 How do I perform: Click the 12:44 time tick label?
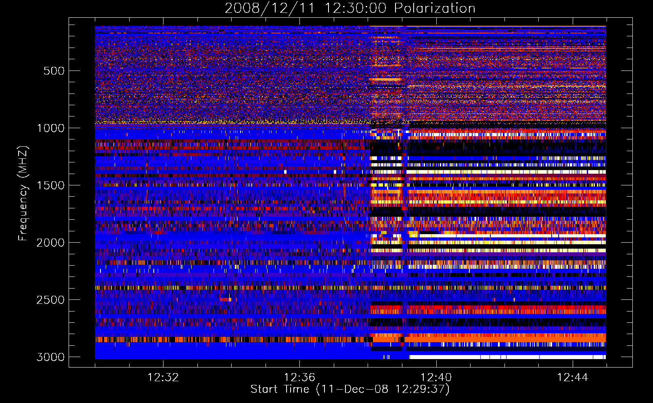[573, 378]
